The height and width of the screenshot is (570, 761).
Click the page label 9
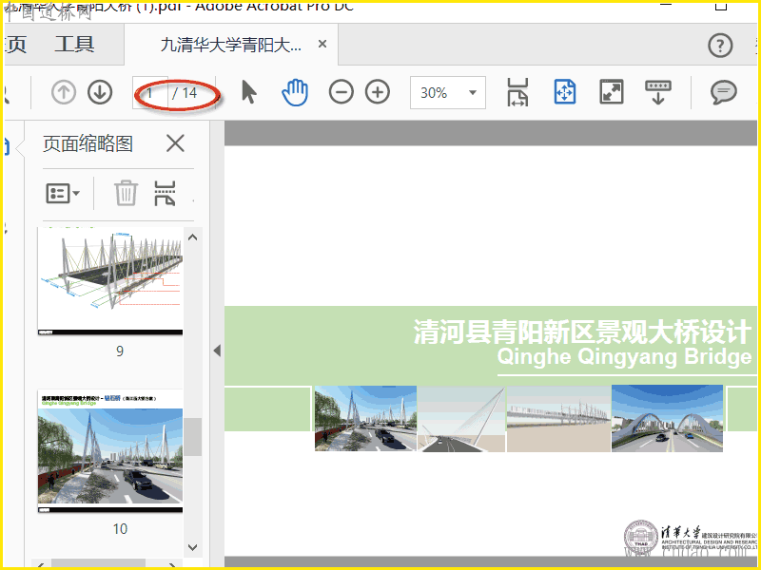click(120, 351)
